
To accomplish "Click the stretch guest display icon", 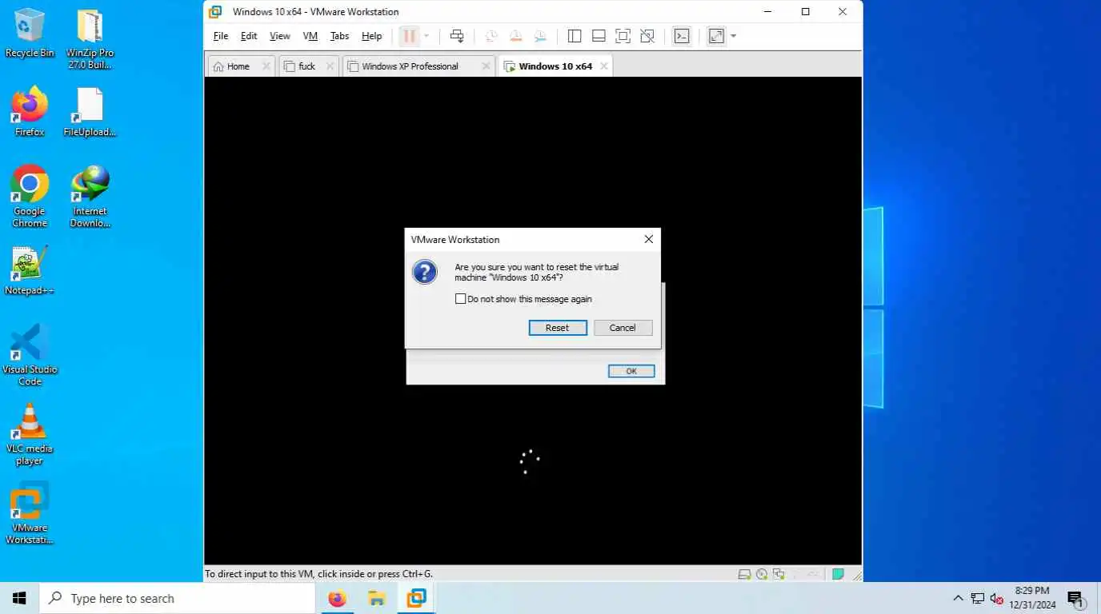I will (x=716, y=36).
